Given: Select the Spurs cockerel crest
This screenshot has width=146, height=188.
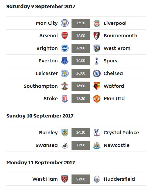Looking at the screenshot, I should [x=97, y=61].
